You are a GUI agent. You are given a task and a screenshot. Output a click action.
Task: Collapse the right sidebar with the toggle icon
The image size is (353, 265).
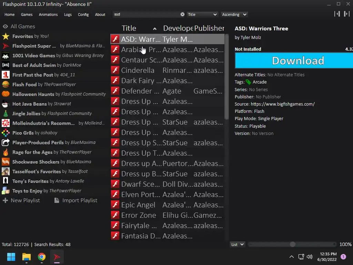click(347, 14)
